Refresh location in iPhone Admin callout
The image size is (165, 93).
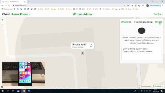coord(91,46)
